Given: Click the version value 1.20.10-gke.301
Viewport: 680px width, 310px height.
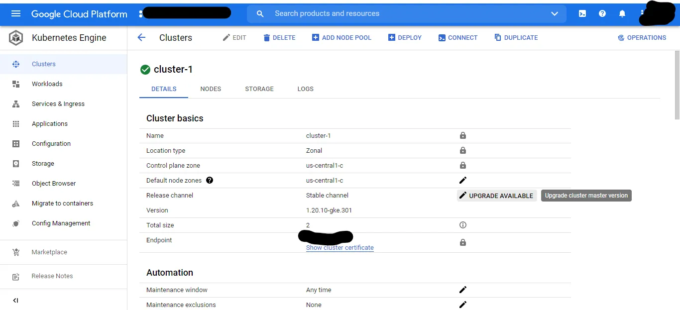Looking at the screenshot, I should (329, 210).
